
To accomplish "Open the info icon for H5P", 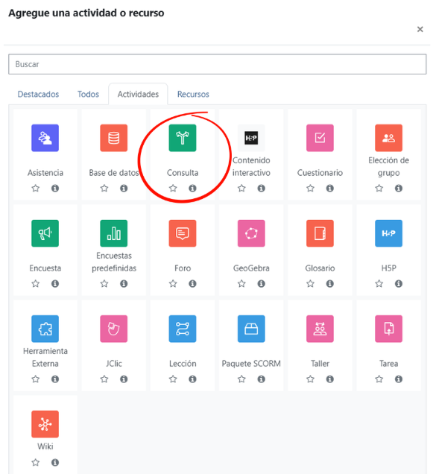I will click(399, 283).
